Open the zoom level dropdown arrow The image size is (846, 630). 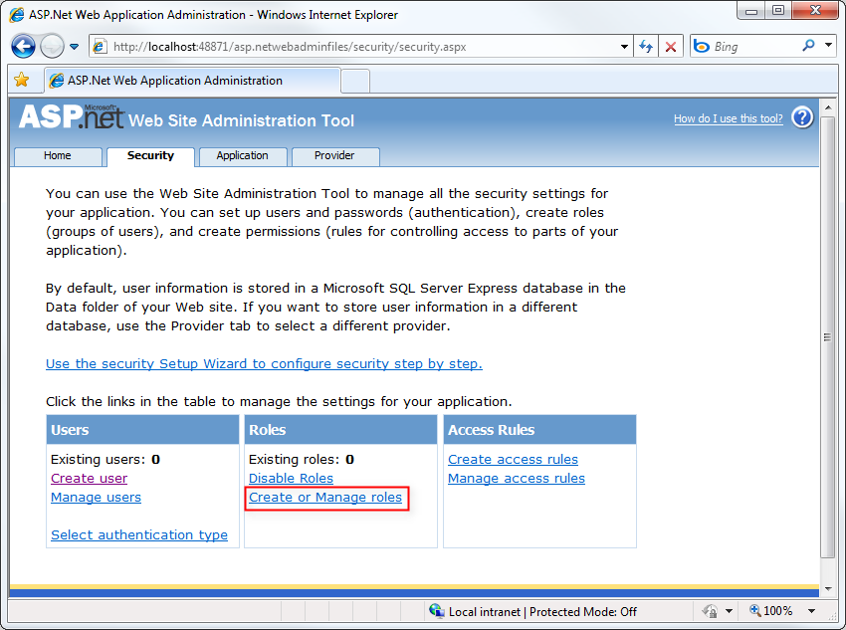coord(811,612)
